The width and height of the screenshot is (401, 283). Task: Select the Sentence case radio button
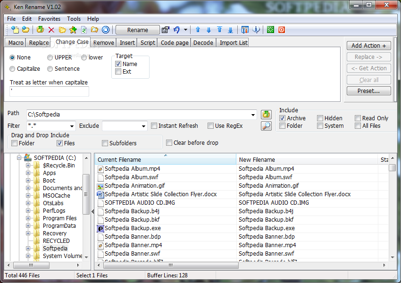tap(50, 69)
